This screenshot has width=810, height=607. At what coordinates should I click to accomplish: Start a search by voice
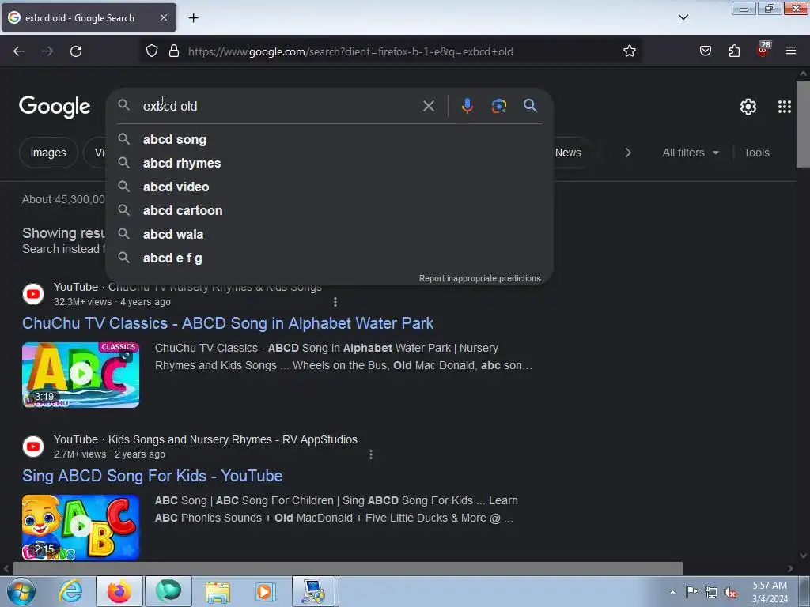point(467,107)
